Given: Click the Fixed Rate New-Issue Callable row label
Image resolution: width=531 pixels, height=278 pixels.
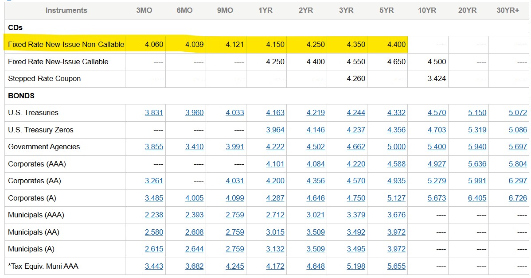Looking at the screenshot, I should (58, 62).
